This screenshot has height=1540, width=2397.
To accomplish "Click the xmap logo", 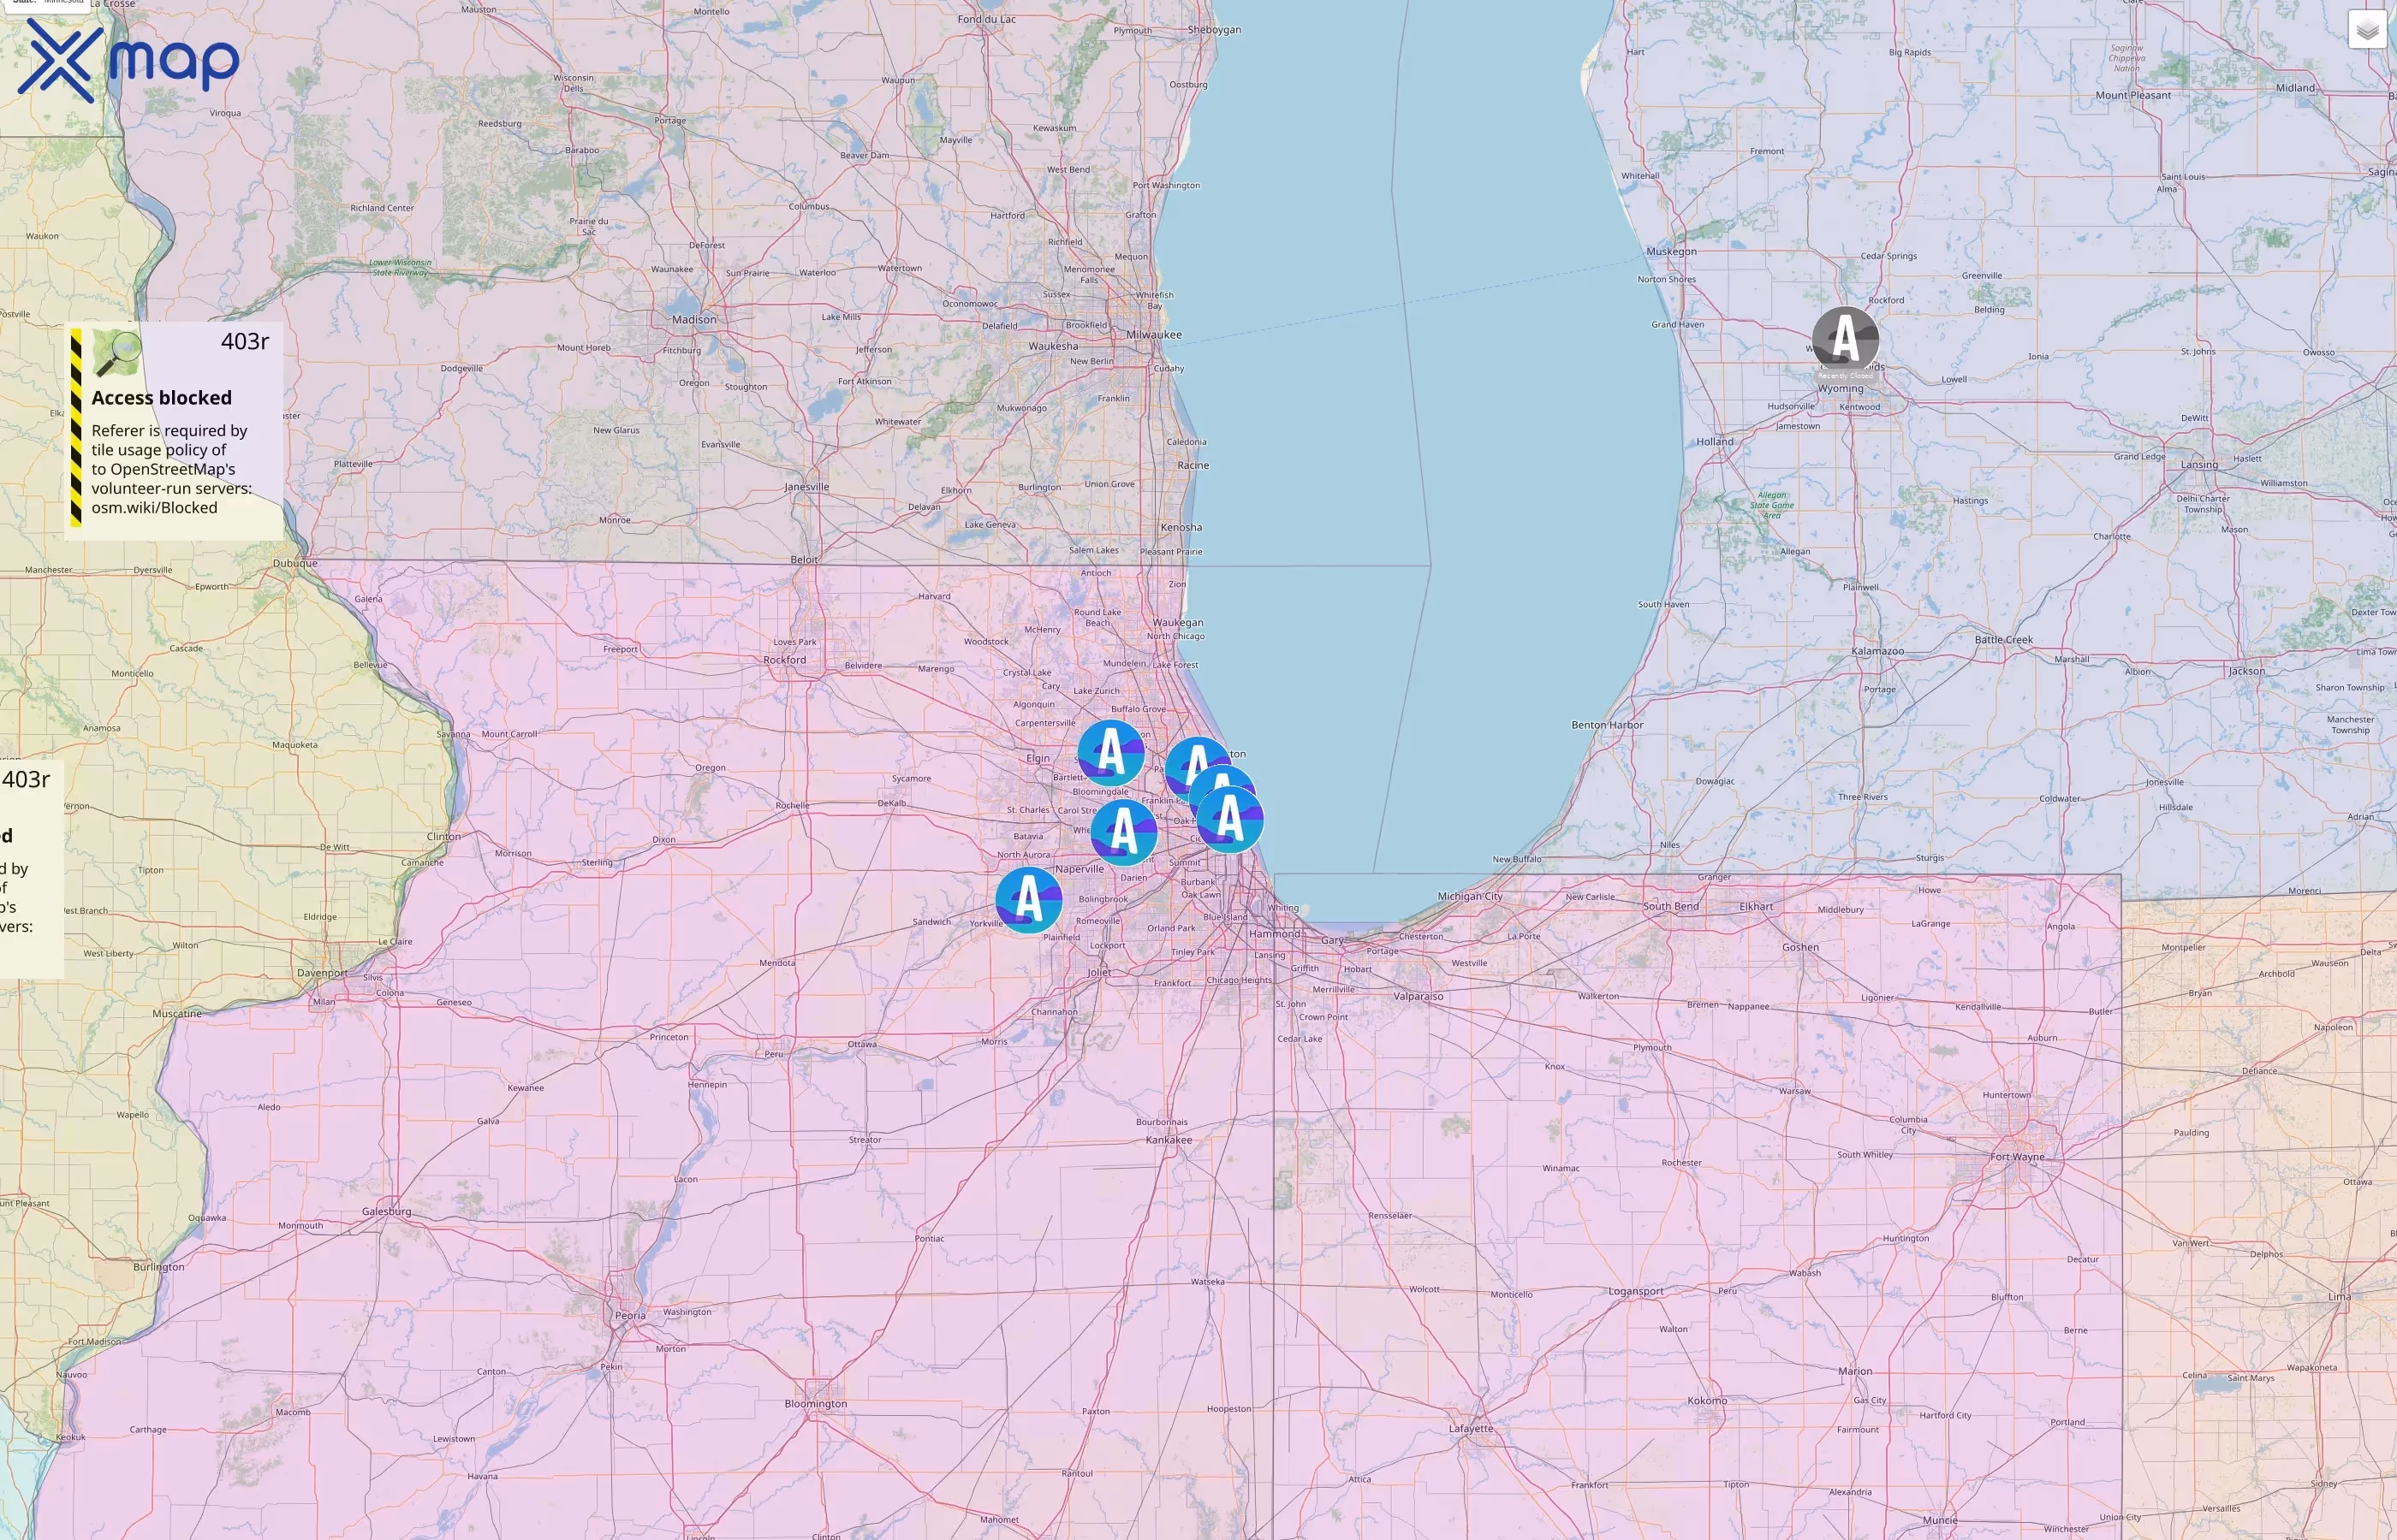I will click(128, 60).
